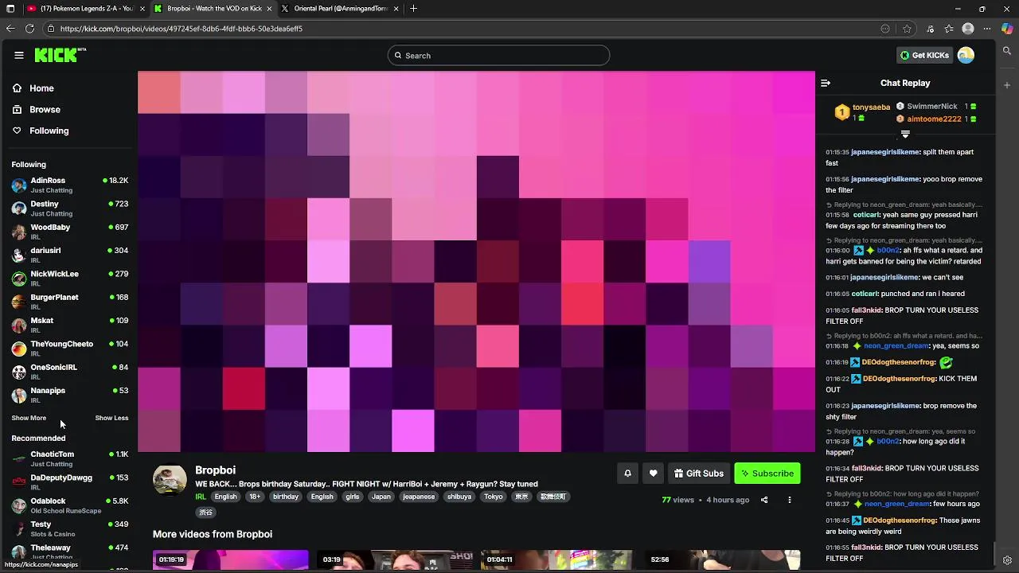This screenshot has width=1019, height=573.
Task: Click the tab actions icon at top-left
Action: (10, 9)
